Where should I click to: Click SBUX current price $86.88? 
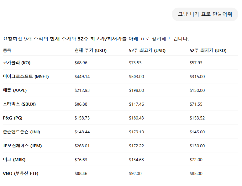pos(81,104)
